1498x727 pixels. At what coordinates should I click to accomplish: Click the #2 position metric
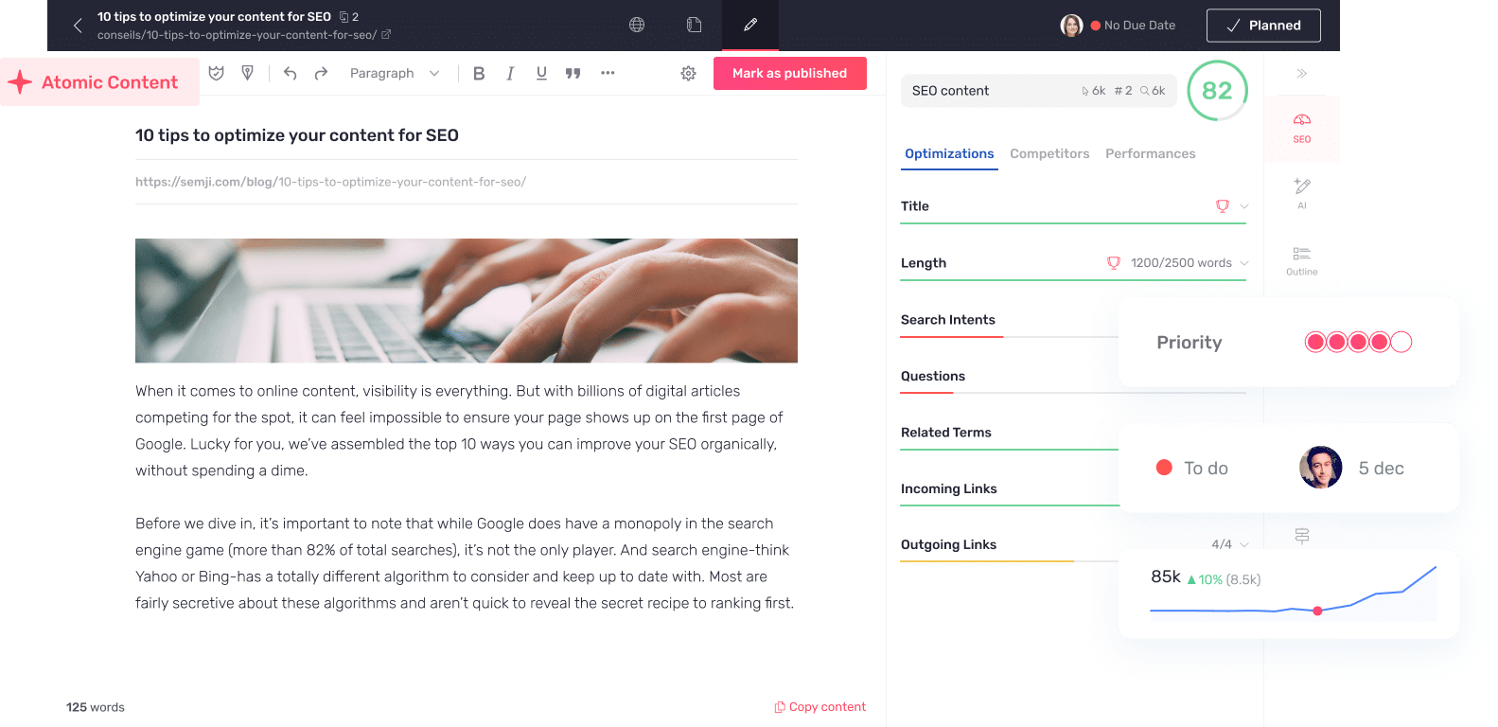1123,91
